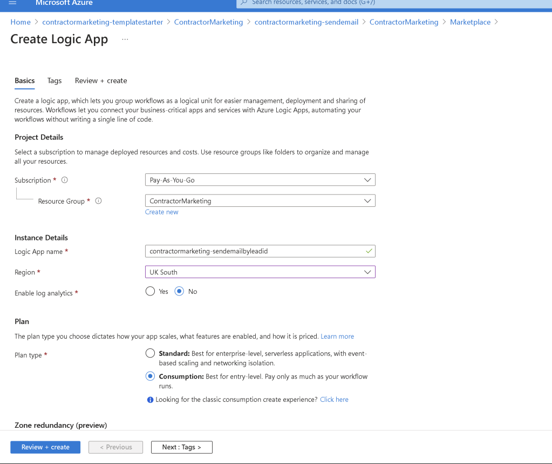The width and height of the screenshot is (552, 464).
Task: Switch to the Basics tab
Action: (x=25, y=80)
